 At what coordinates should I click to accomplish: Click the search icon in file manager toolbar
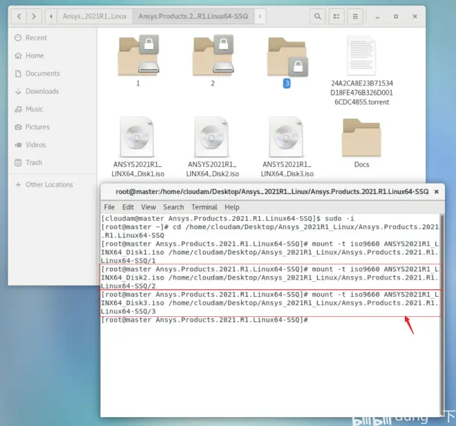tap(318, 17)
